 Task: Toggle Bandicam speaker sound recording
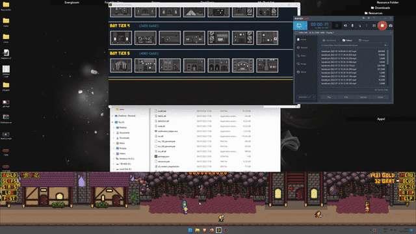345,25
